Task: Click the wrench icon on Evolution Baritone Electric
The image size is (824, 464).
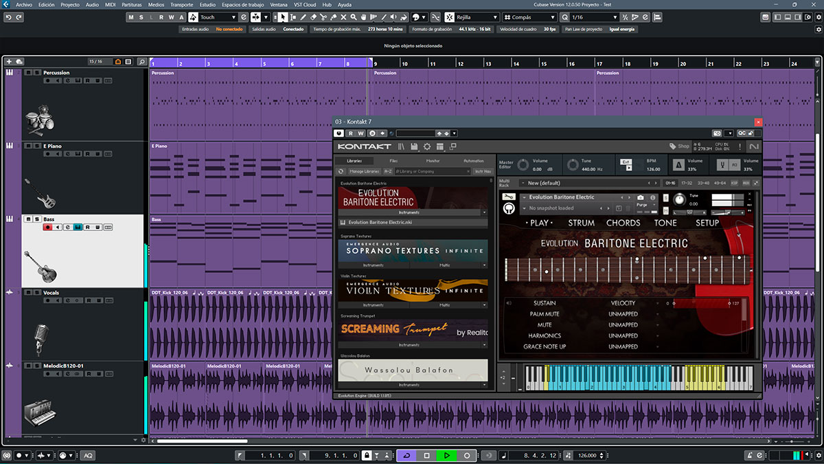Action: (510, 197)
